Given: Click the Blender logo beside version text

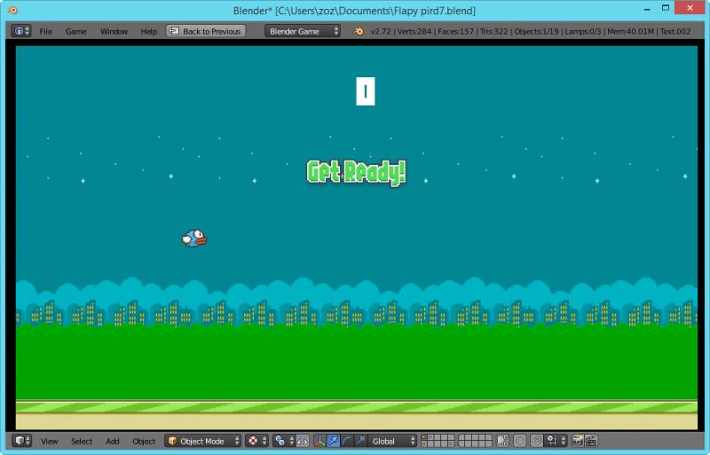Looking at the screenshot, I should pos(359,31).
